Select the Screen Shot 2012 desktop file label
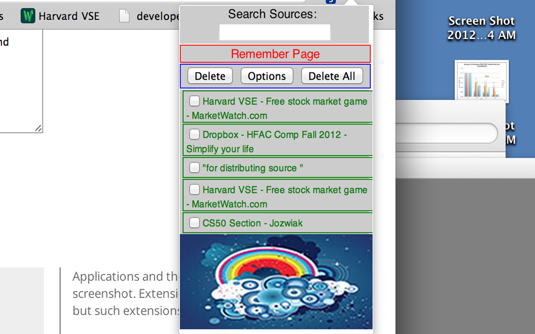Viewport: 535px width, 334px height. pyautogui.click(x=481, y=28)
